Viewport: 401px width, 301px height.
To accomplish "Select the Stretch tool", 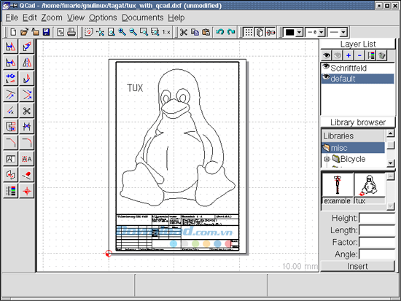I will coord(10,126).
